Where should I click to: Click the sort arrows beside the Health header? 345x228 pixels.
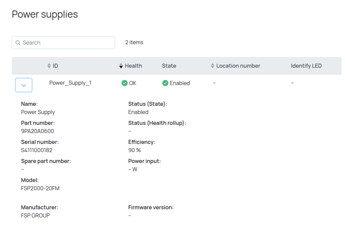click(121, 66)
